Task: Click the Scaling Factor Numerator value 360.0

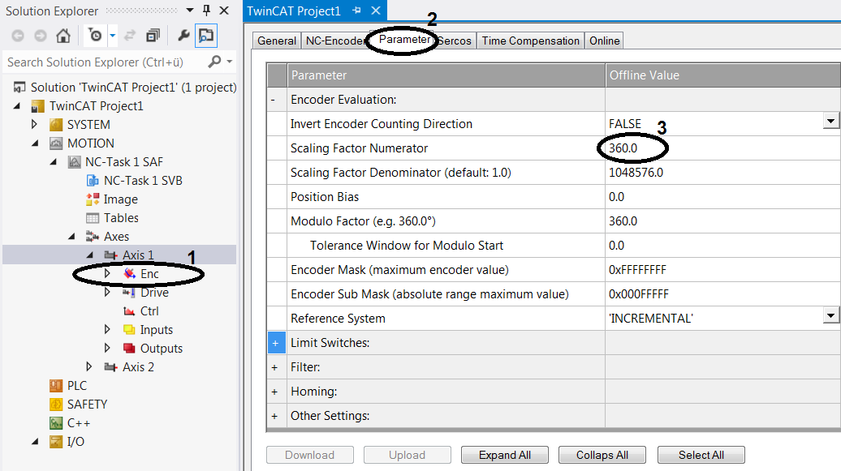Action: (623, 148)
